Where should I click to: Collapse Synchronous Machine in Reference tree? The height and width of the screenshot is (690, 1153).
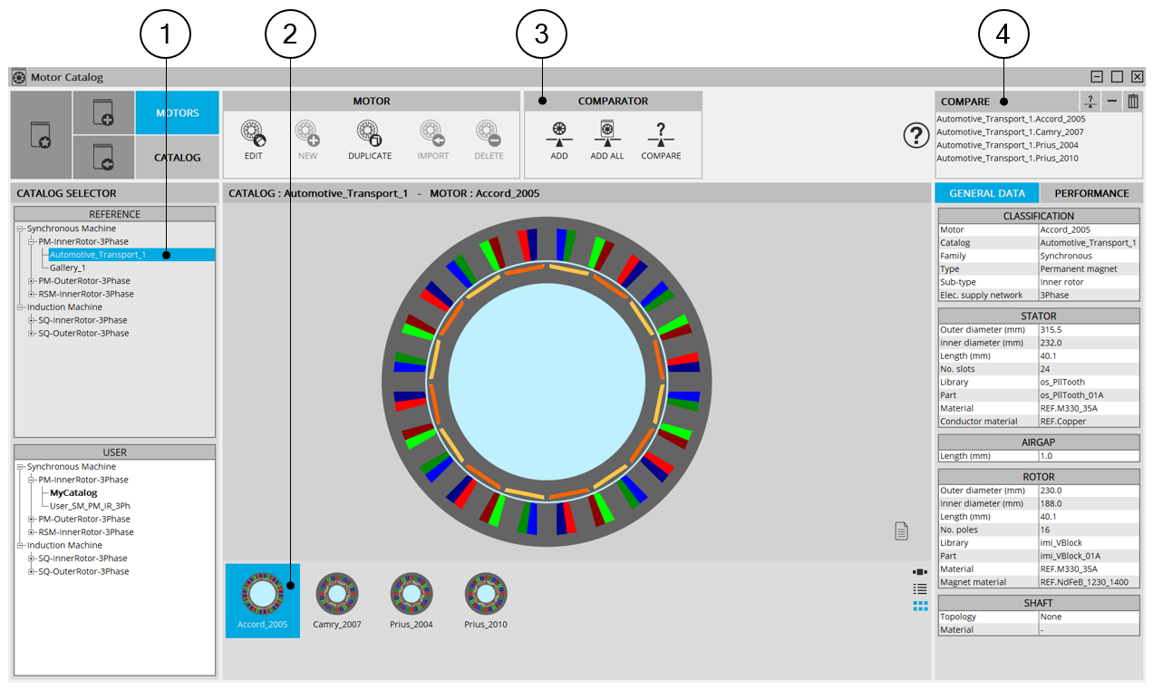click(19, 229)
